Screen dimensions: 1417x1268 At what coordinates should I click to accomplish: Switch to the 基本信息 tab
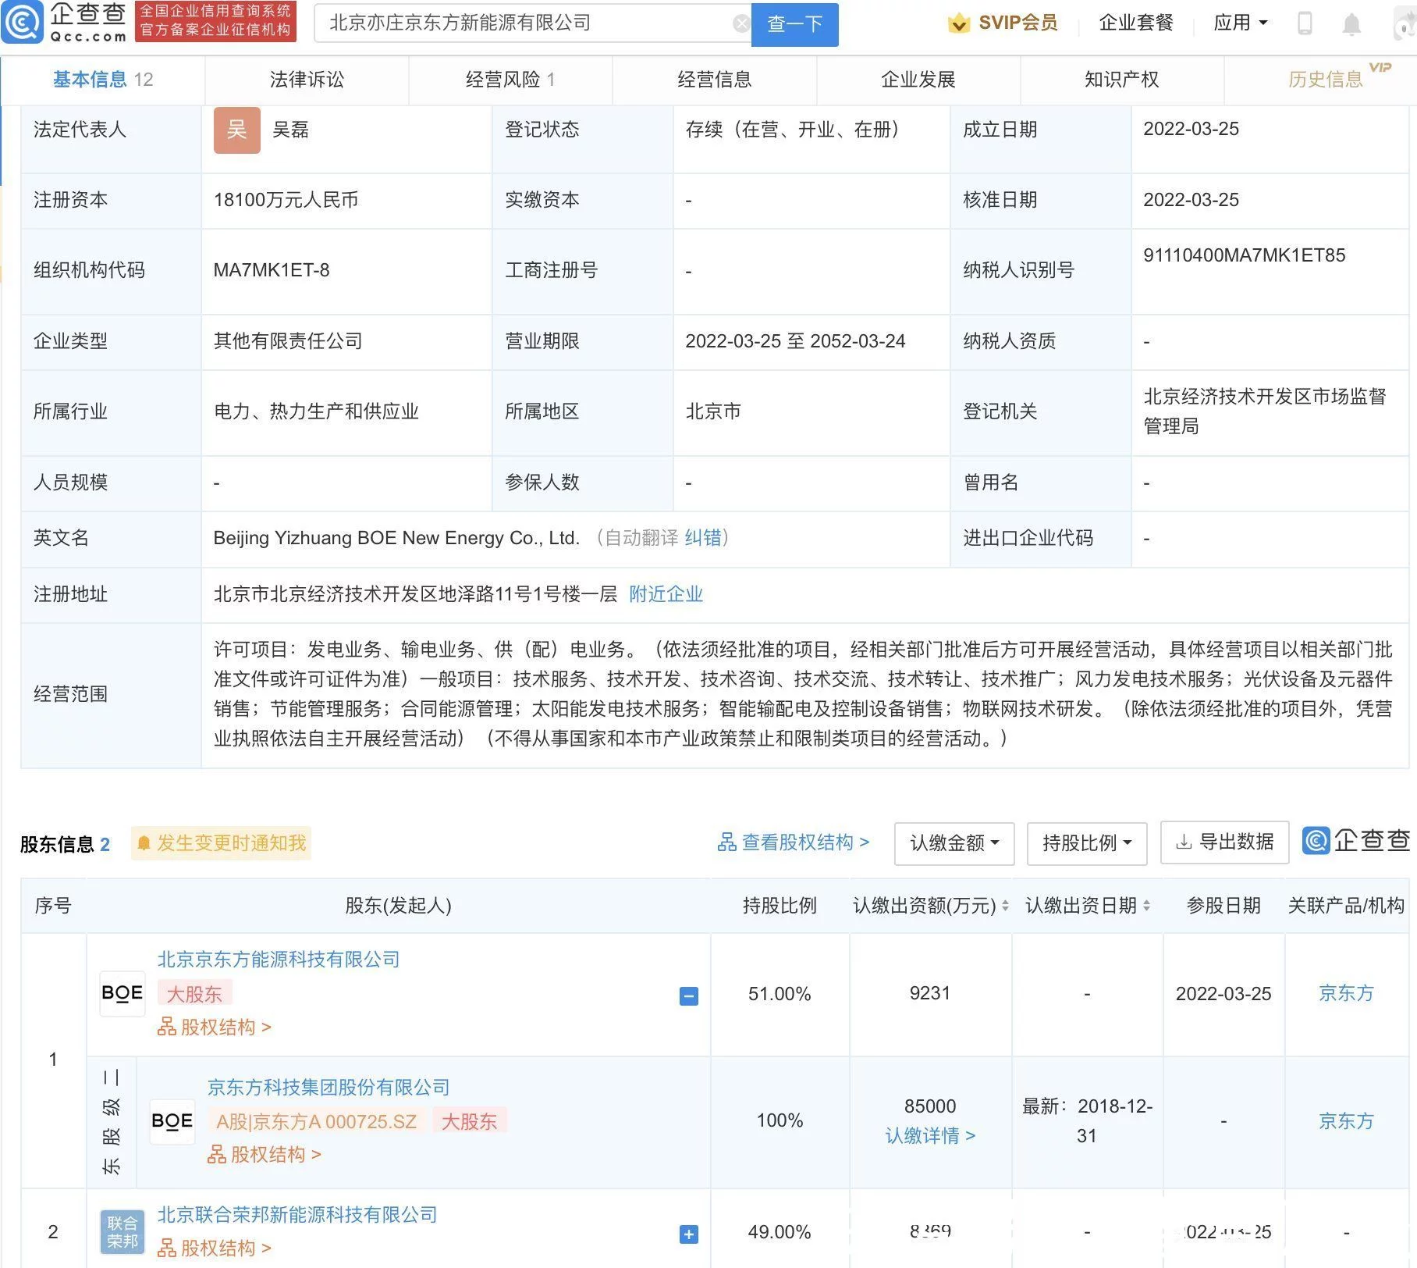103,80
